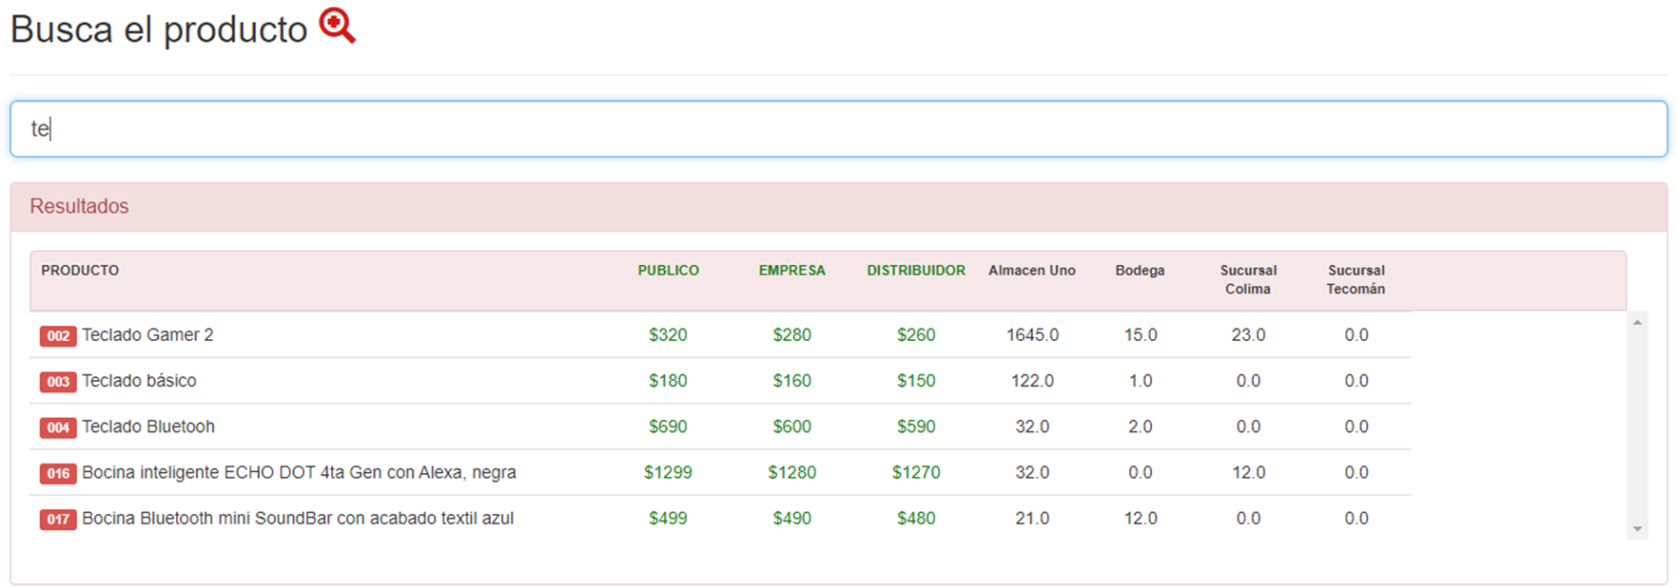This screenshot has height=588, width=1678.
Task: Click the red magnifier search icon
Action: (337, 26)
